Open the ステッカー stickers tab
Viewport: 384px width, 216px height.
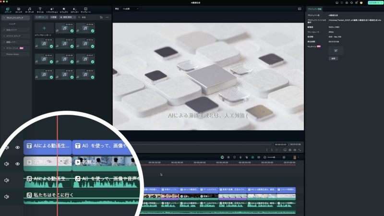coord(75,10)
